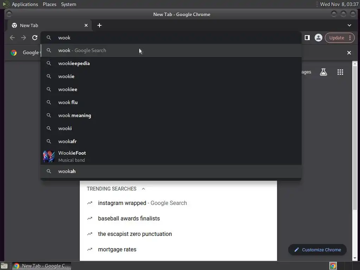360x270 pixels.
Task: Click the magnifier icon beside 'wookieepedia'
Action: [49, 63]
